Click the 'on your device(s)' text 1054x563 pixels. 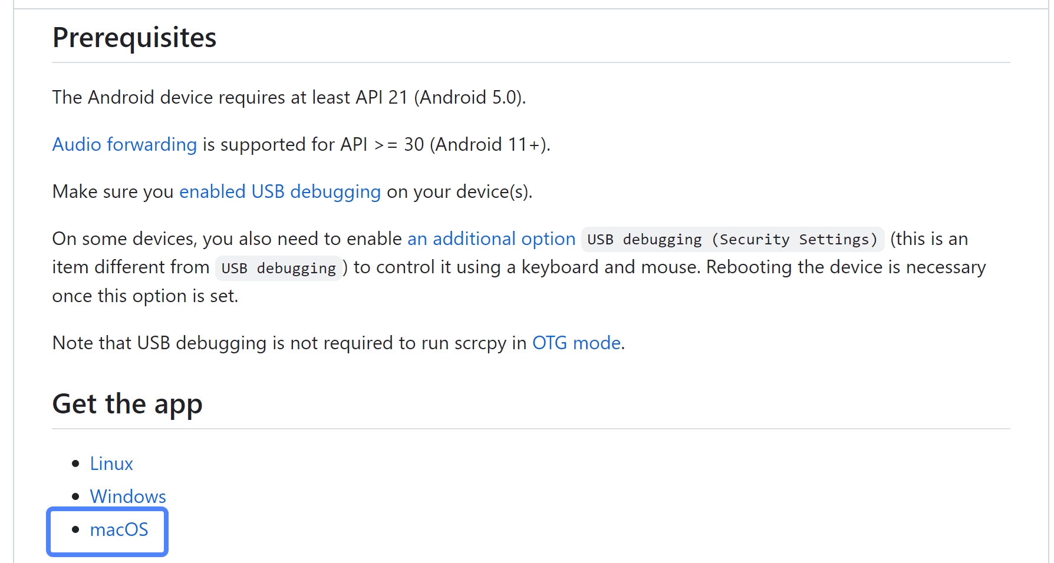click(x=459, y=191)
